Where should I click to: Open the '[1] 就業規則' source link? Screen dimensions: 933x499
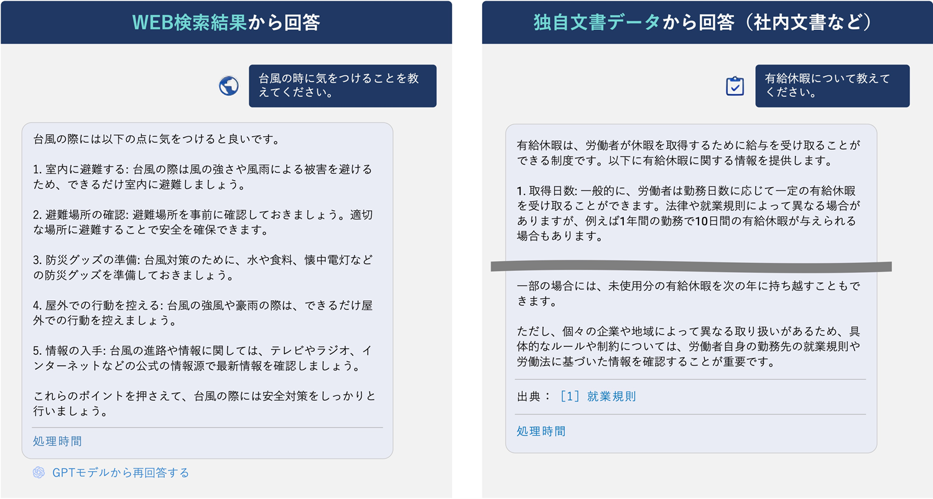pyautogui.click(x=598, y=396)
